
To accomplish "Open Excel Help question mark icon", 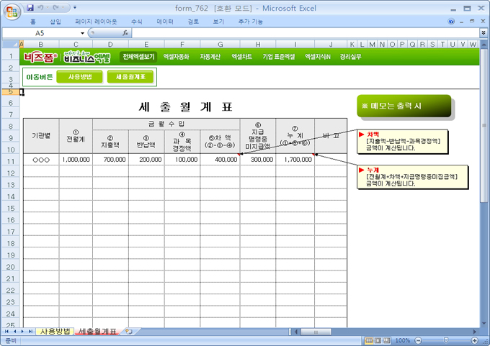I will point(451,22).
